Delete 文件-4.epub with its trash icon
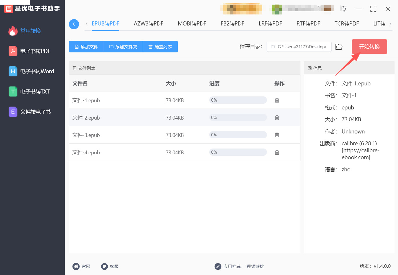 point(277,152)
